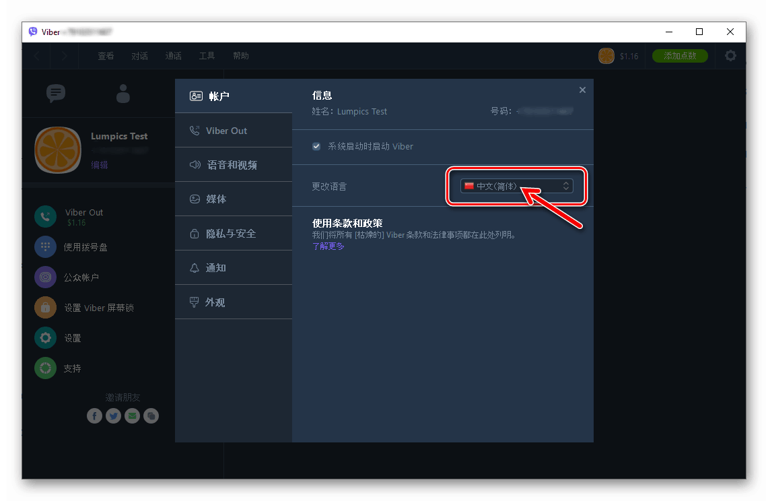Select the 帐户 settings tab
Image resolution: width=768 pixels, height=501 pixels.
(x=234, y=96)
